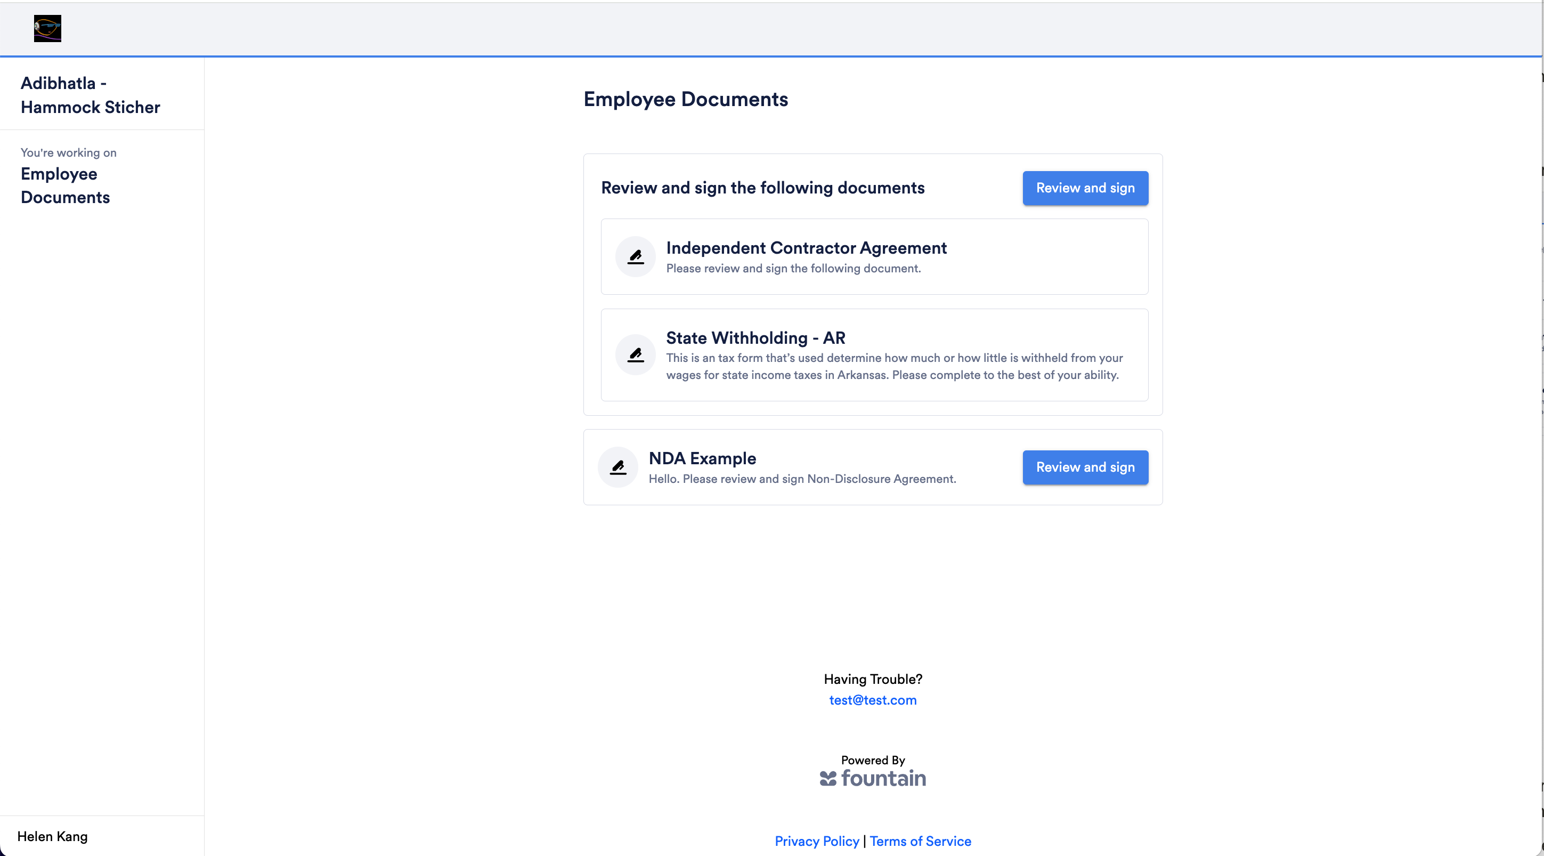1544x856 pixels.
Task: Click the Non-Disclosure Agreement description text
Action: (x=802, y=479)
